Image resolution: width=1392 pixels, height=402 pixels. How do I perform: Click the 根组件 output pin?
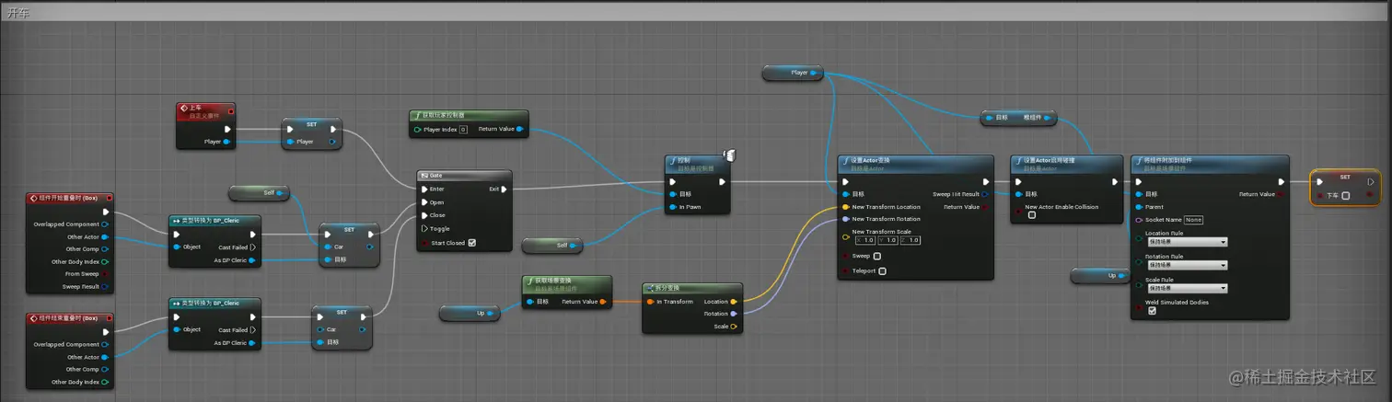[1047, 118]
